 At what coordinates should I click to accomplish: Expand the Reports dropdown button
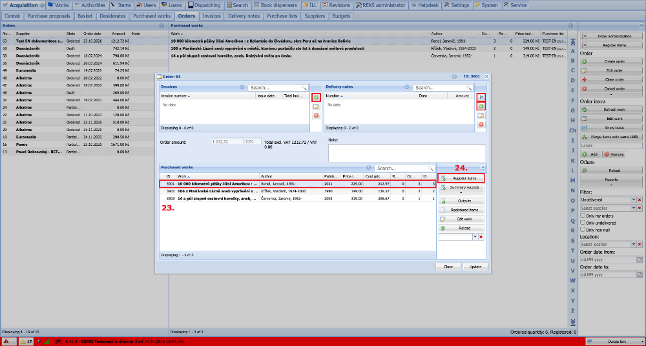[x=612, y=181]
